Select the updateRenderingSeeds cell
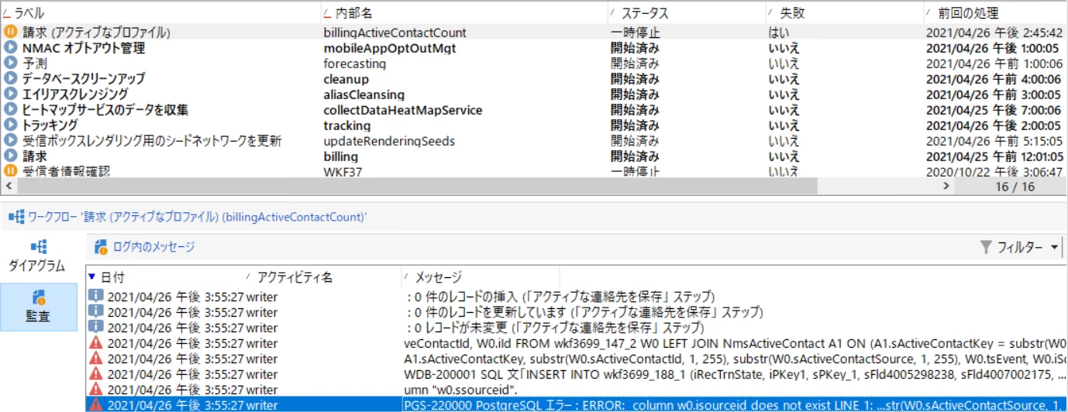 point(389,140)
